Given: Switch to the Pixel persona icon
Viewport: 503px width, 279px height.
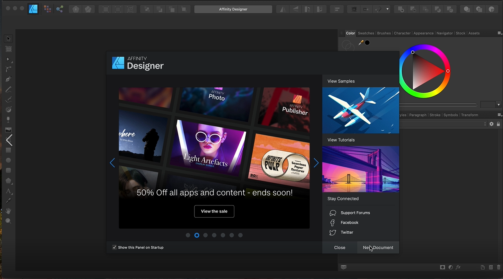Looking at the screenshot, I should 47,9.
